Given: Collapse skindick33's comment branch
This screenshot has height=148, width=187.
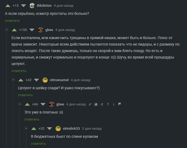Looking at the screenshot, I should click(x=26, y=128).
